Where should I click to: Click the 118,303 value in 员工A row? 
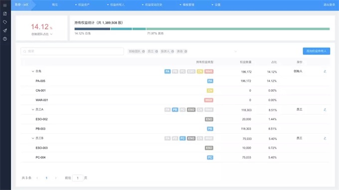click(246, 110)
